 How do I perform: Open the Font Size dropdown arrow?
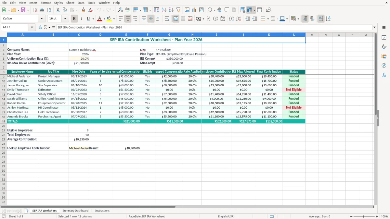point(65,19)
